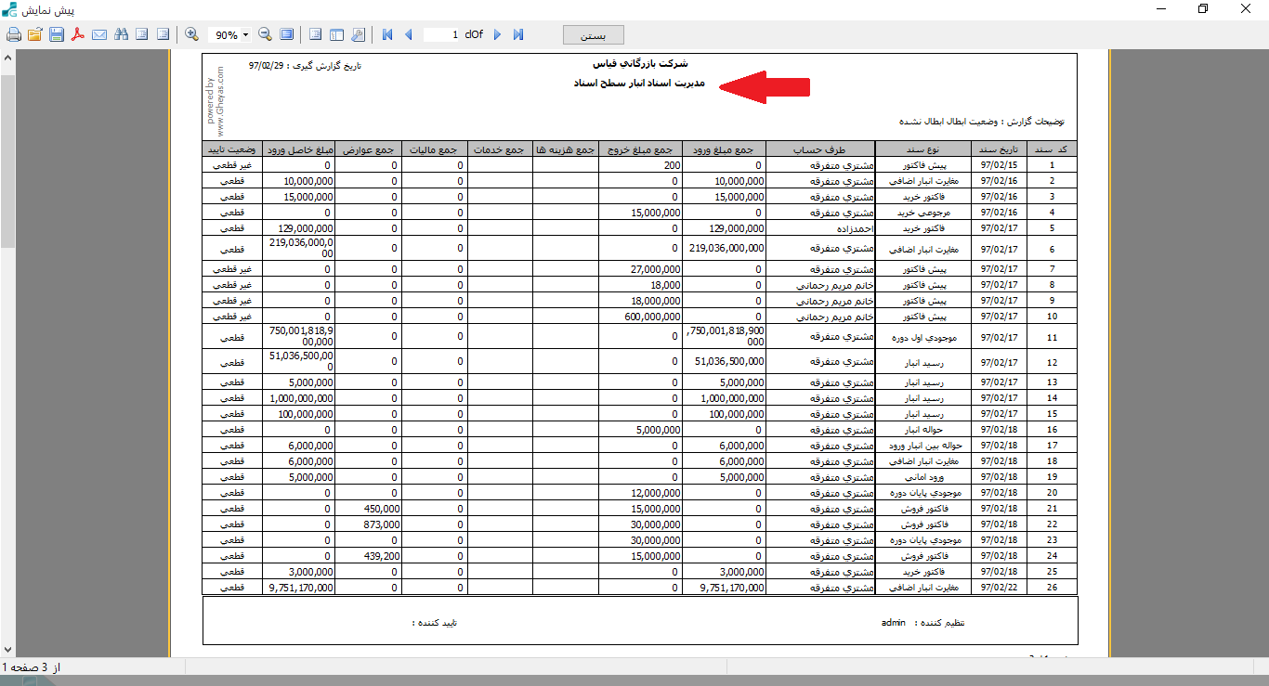Click the تاریخ سند column header
This screenshot has height=686, width=1269.
pos(1000,149)
